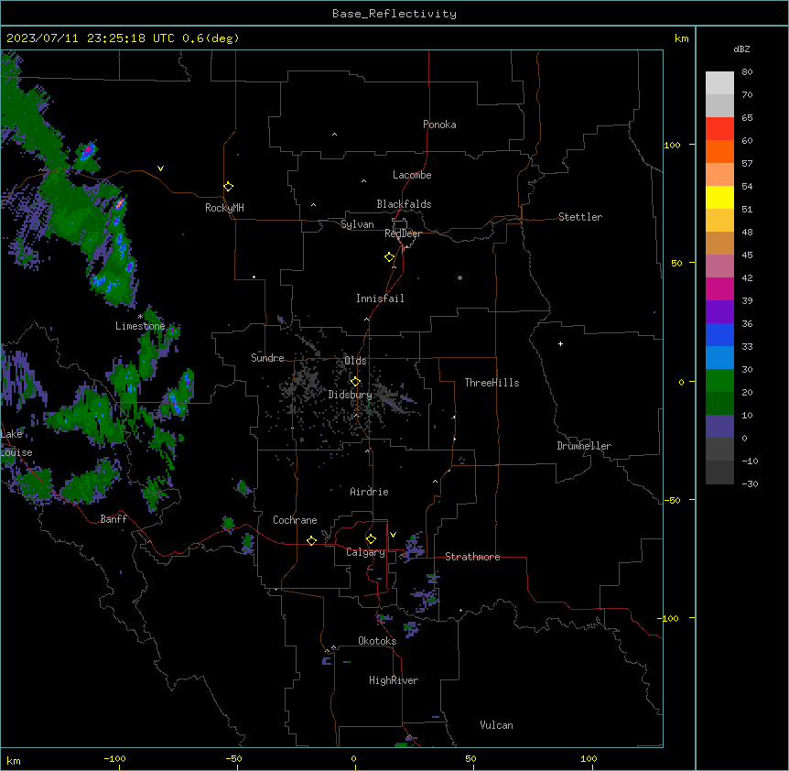
Task: Click the white caret marker west of Lacombe
Action: (363, 181)
